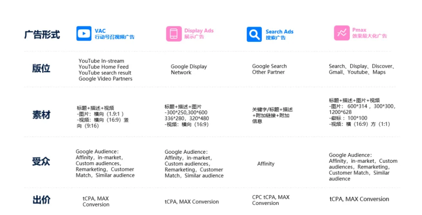The width and height of the screenshot is (422, 215).
Task: Click the pink Display Ads device icon
Action: tap(174, 34)
